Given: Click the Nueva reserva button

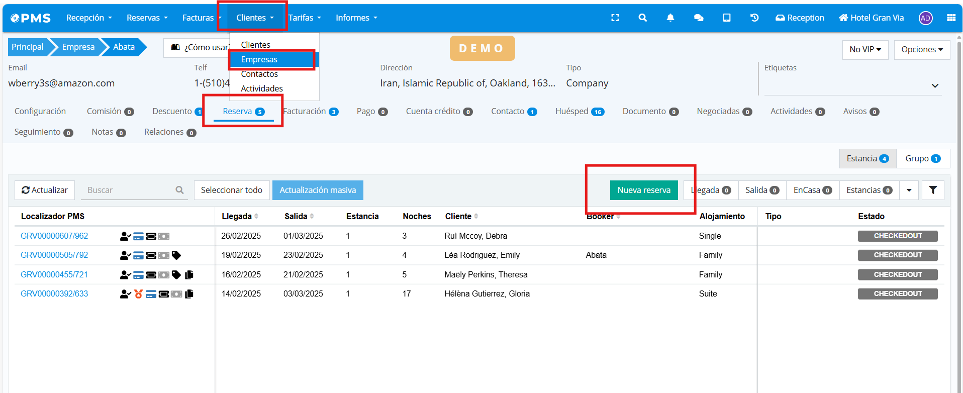Looking at the screenshot, I should pyautogui.click(x=643, y=190).
